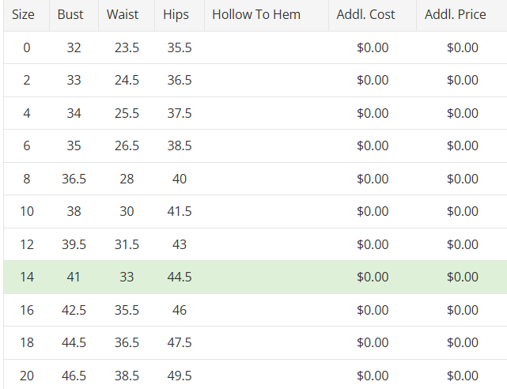Screen dimensions: 507x389
Task: Select the Hollow To Hem header
Action: coord(256,15)
